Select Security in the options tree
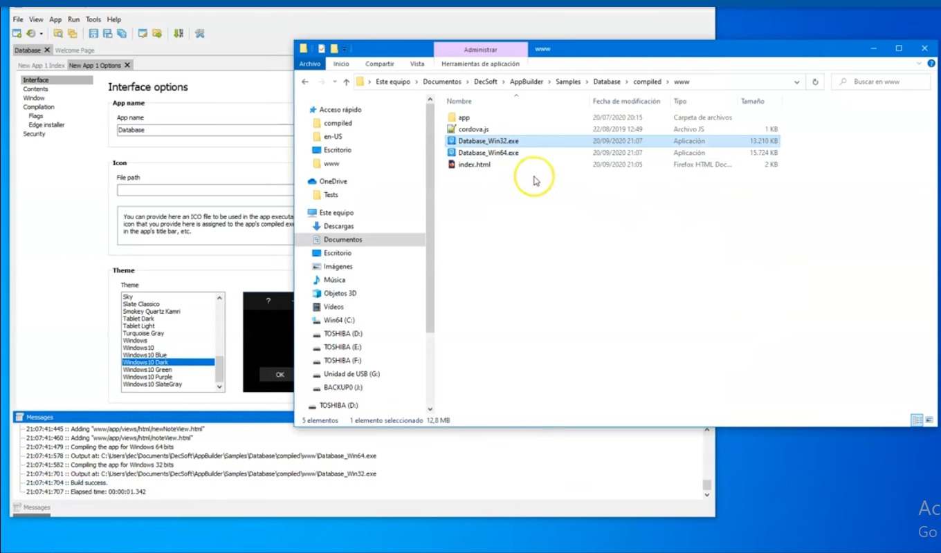The height and width of the screenshot is (553, 941). (x=34, y=134)
